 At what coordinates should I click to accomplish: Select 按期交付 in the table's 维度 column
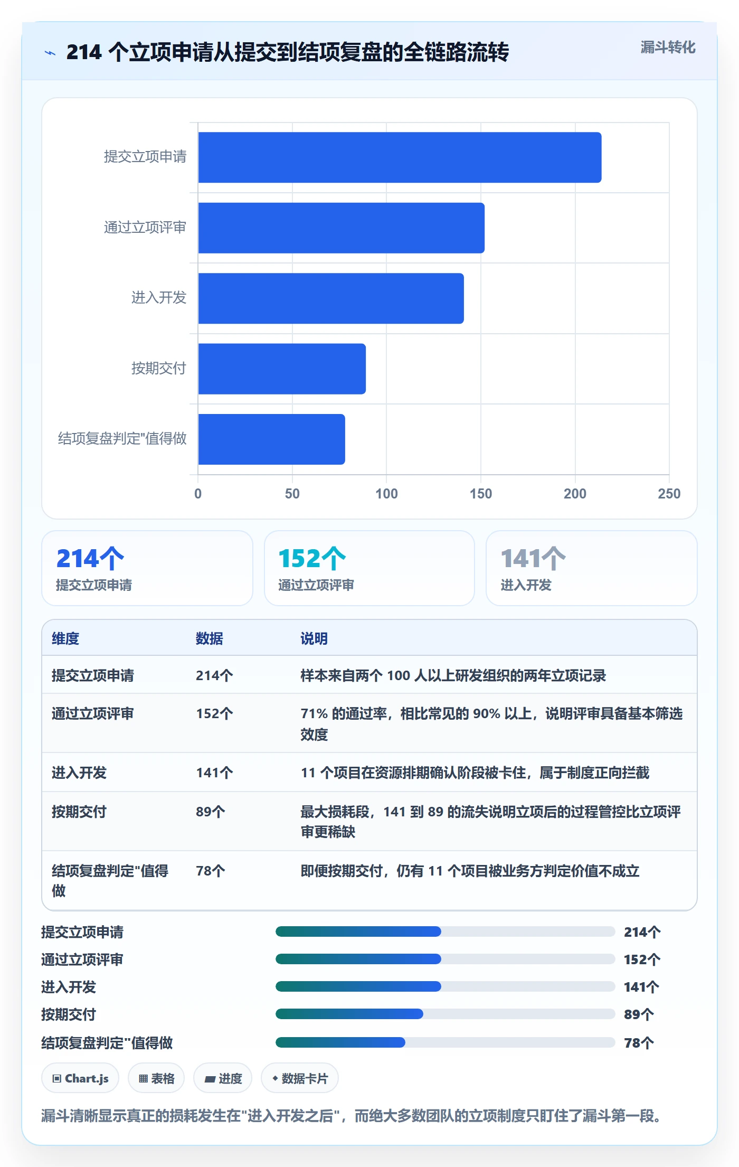pyautogui.click(x=79, y=812)
